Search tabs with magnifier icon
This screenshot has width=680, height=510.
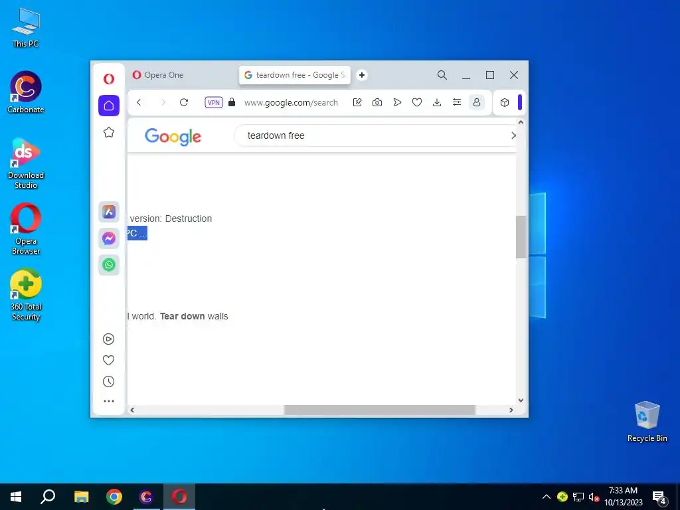tap(442, 75)
